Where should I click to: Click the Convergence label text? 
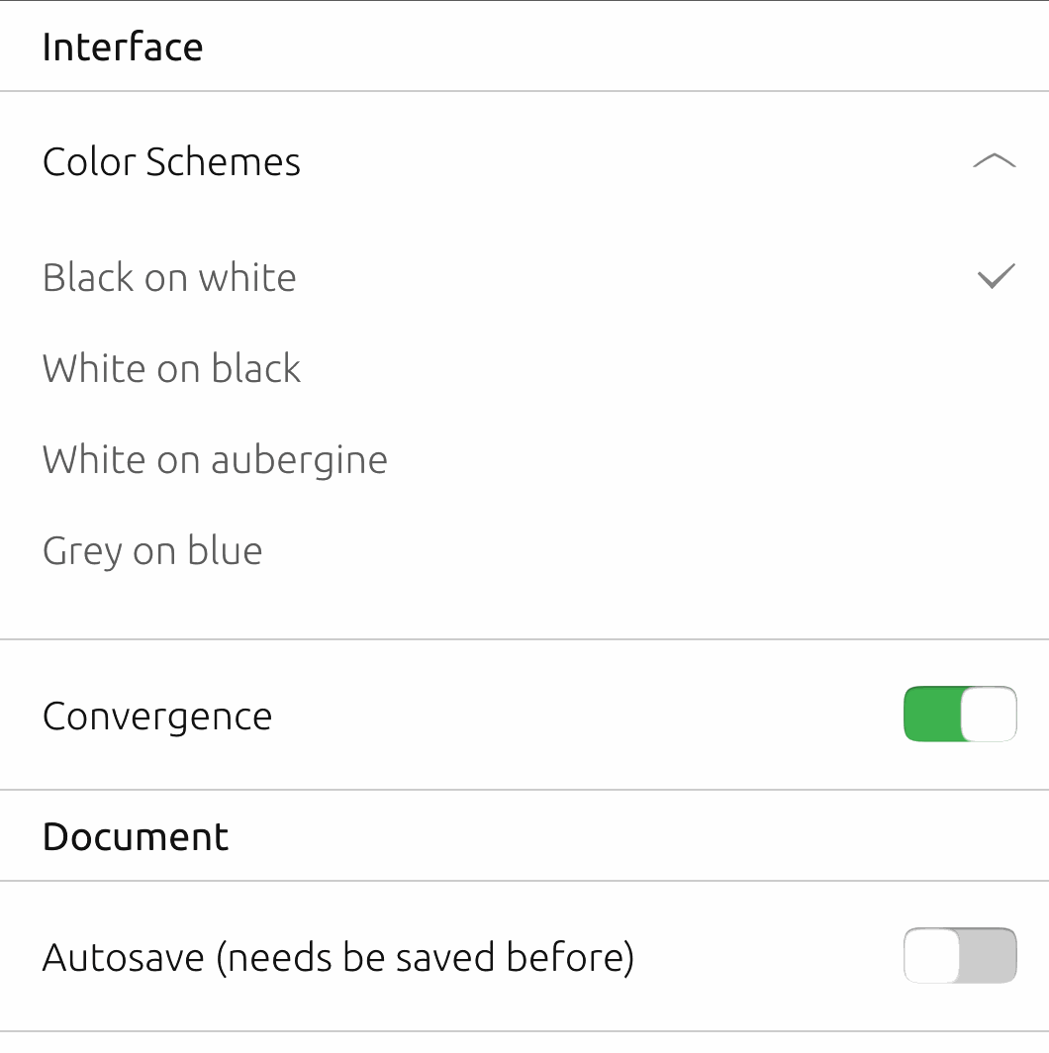156,716
